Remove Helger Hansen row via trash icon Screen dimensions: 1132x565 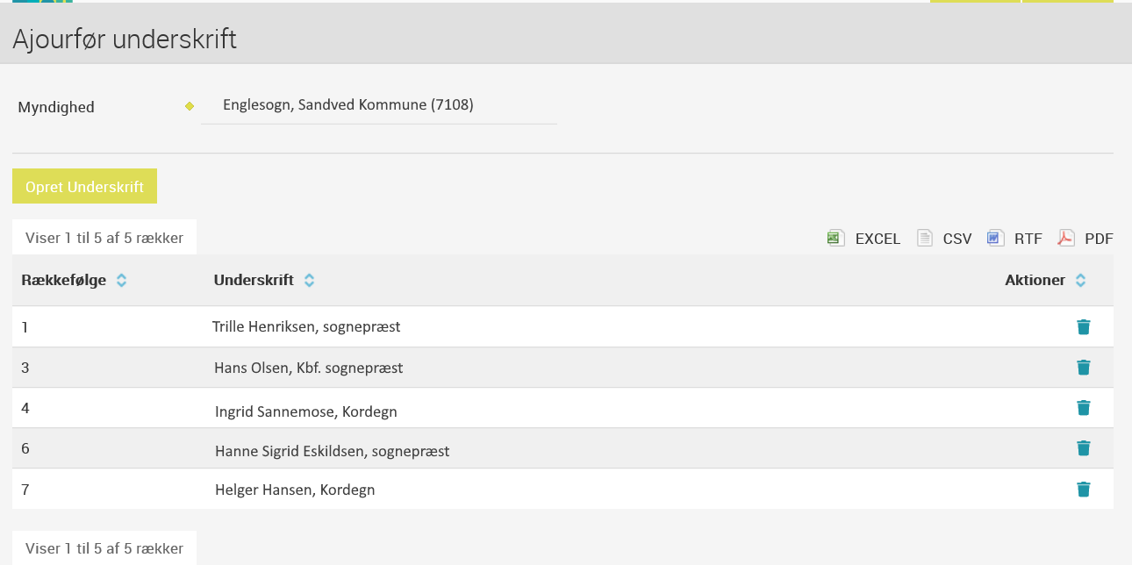(1084, 490)
